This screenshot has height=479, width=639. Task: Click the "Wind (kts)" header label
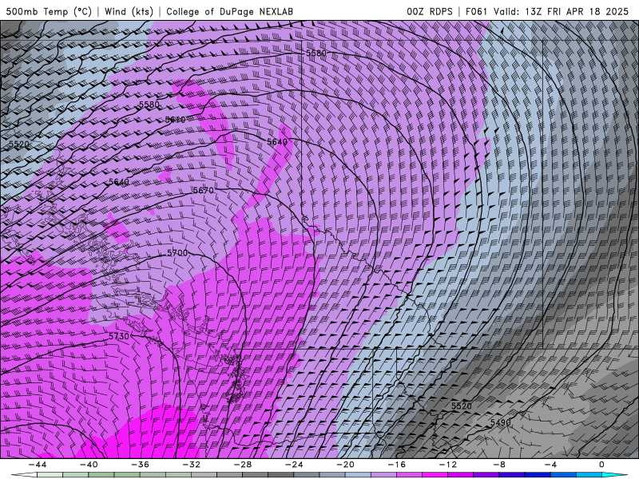coord(129,11)
